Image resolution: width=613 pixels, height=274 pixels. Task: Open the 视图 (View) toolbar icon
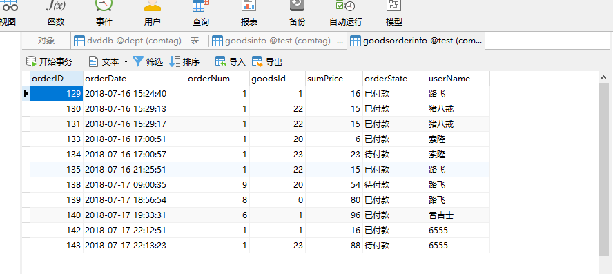tap(8, 12)
